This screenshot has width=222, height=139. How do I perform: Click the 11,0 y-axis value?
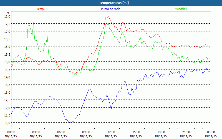click(7, 123)
